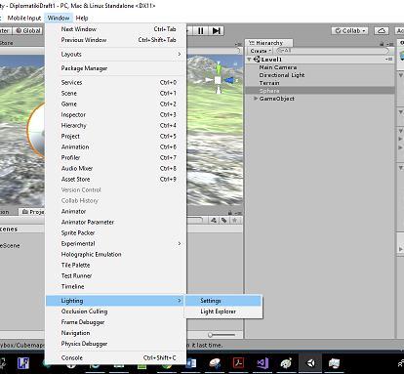
Task: Choose Scene in Window menu
Action: (x=116, y=93)
